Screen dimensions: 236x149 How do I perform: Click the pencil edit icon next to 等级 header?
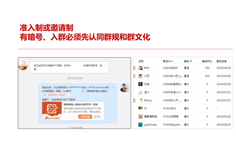[x=191, y=61]
